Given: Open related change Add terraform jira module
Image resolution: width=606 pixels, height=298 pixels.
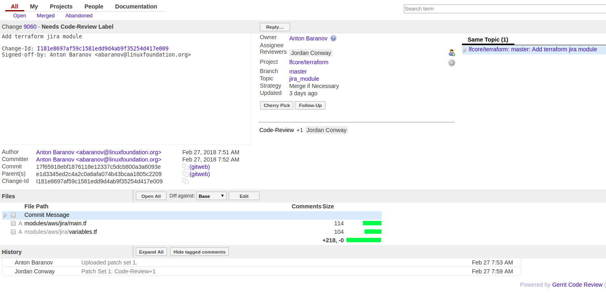Looking at the screenshot, I should coord(533,50).
